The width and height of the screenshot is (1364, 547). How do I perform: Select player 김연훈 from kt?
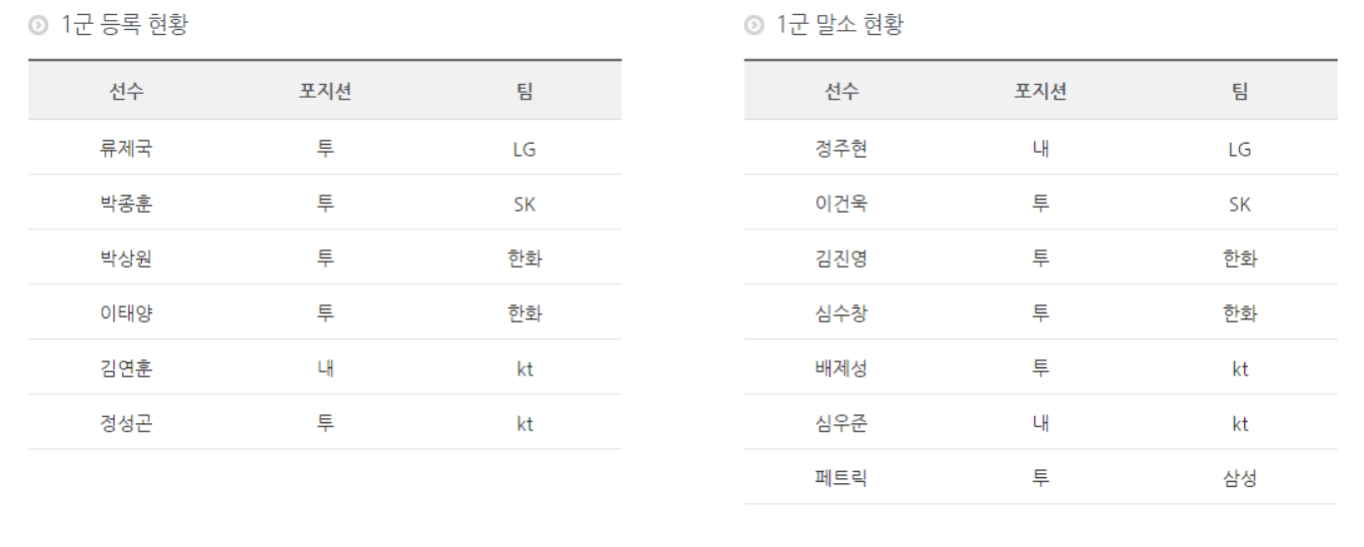(x=126, y=368)
